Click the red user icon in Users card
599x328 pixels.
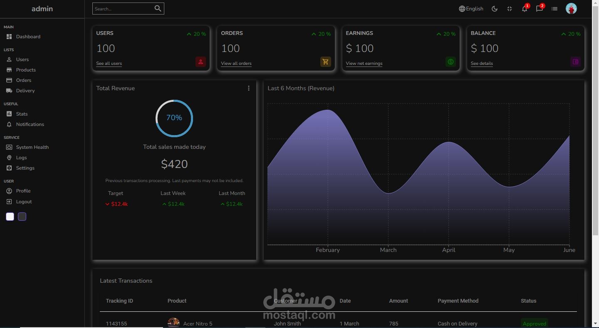click(x=200, y=62)
